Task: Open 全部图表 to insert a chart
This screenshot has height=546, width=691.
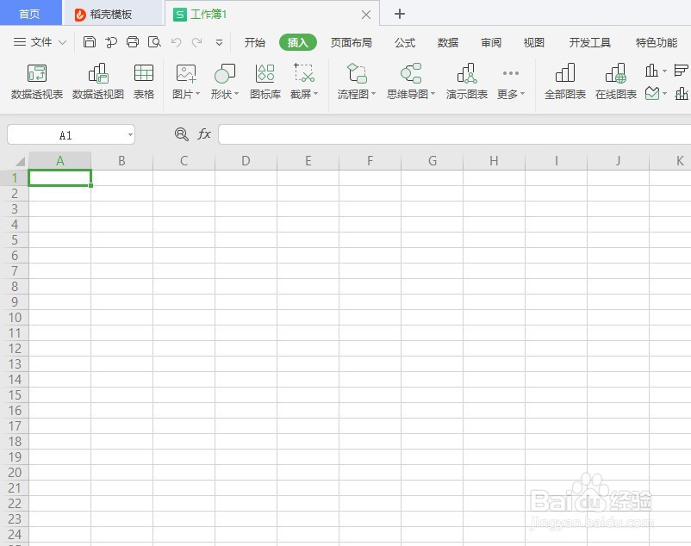Action: pos(564,82)
